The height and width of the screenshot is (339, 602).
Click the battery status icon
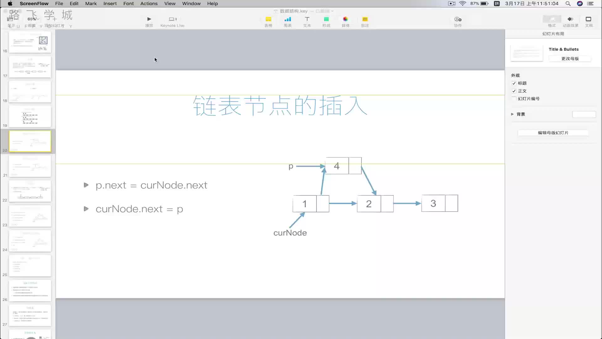[484, 3]
